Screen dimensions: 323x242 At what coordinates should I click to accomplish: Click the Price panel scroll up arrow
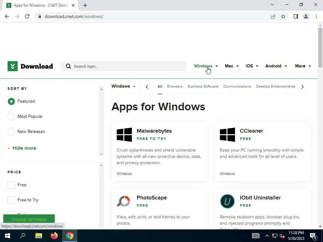click(101, 165)
